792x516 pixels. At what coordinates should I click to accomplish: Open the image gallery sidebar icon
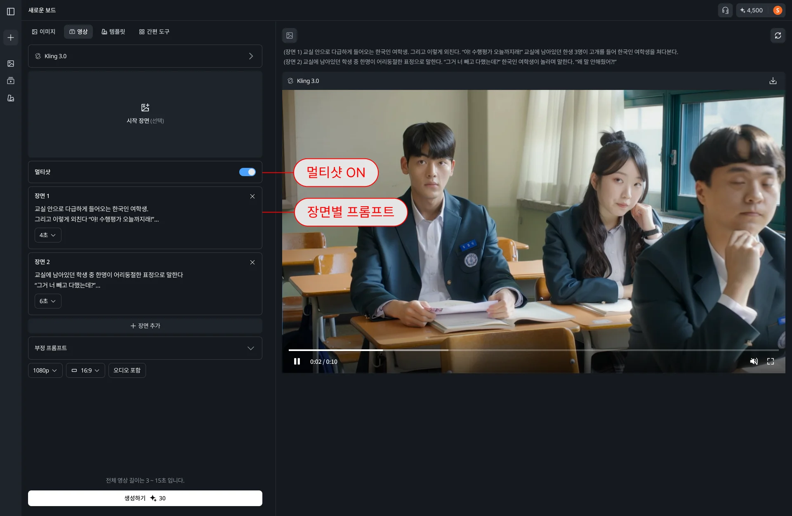tap(11, 64)
